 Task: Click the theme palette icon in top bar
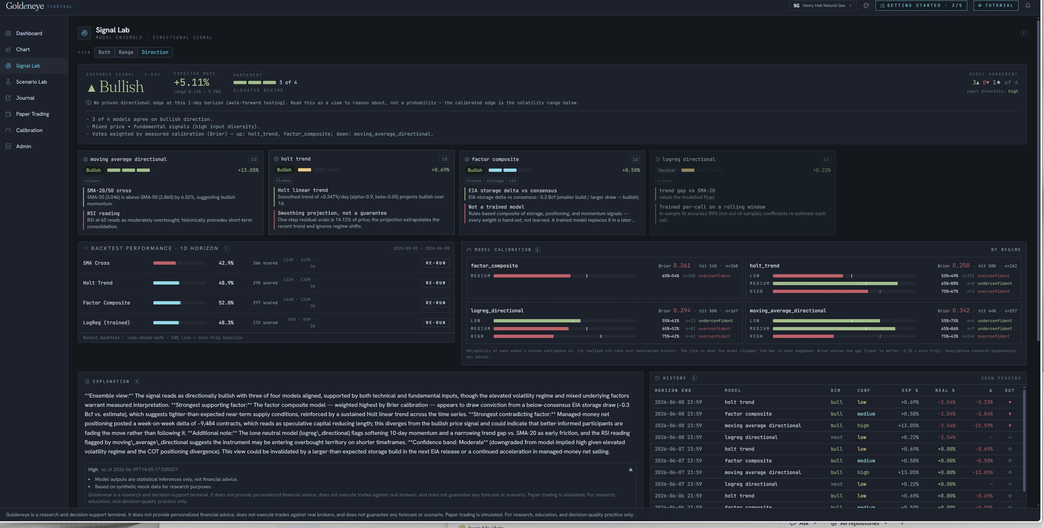pyautogui.click(x=866, y=5)
